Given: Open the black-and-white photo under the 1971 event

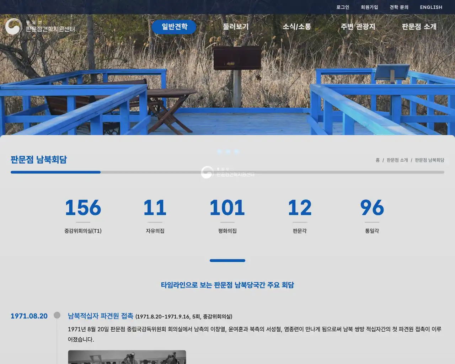Looking at the screenshot, I should click(x=127, y=357).
